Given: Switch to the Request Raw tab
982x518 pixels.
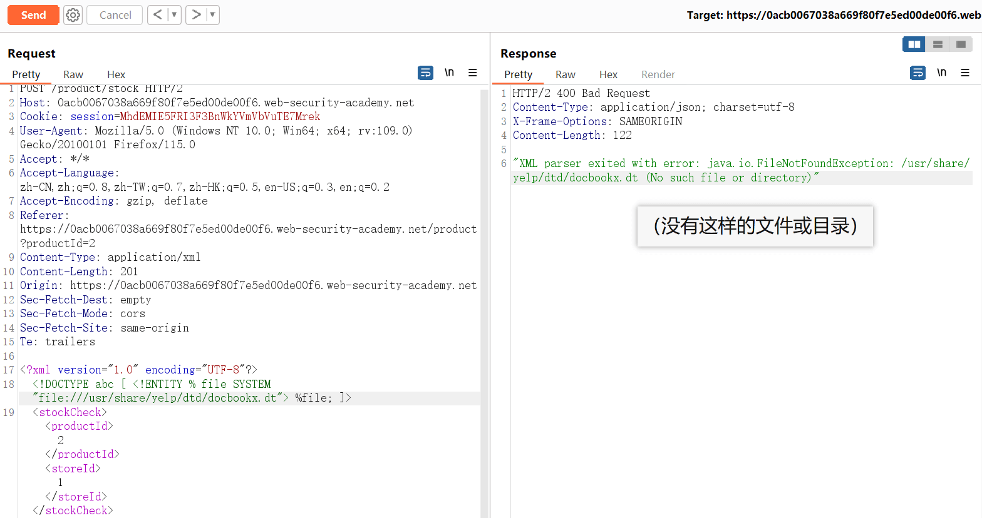Looking at the screenshot, I should click(73, 74).
